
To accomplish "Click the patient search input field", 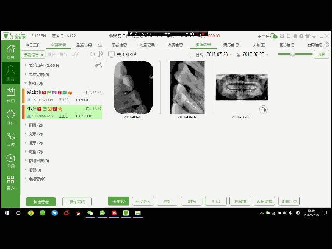I will [x=68, y=54].
